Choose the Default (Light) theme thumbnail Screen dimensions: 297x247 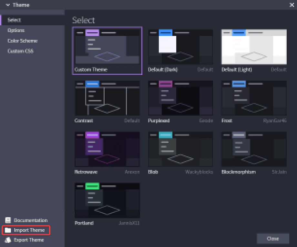pyautogui.click(x=254, y=47)
